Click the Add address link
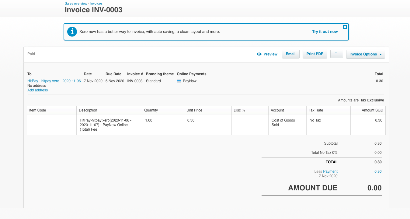This screenshot has height=219, width=410. [38, 90]
